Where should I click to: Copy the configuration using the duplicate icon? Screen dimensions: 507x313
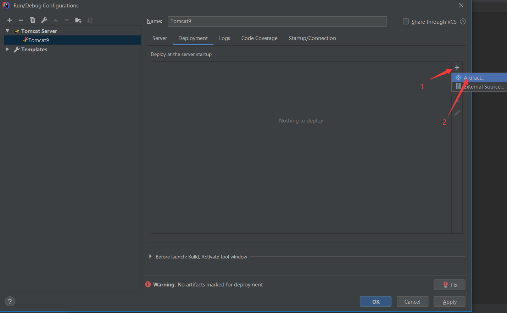coord(32,20)
